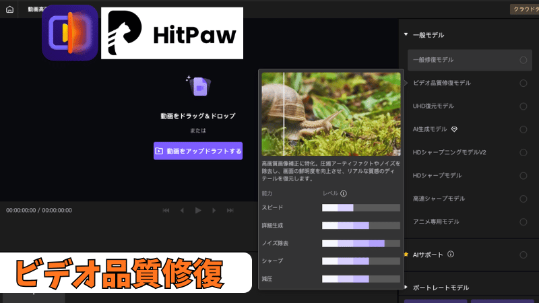Step forward one frame
Image resolution: width=539 pixels, height=303 pixels.
214,211
